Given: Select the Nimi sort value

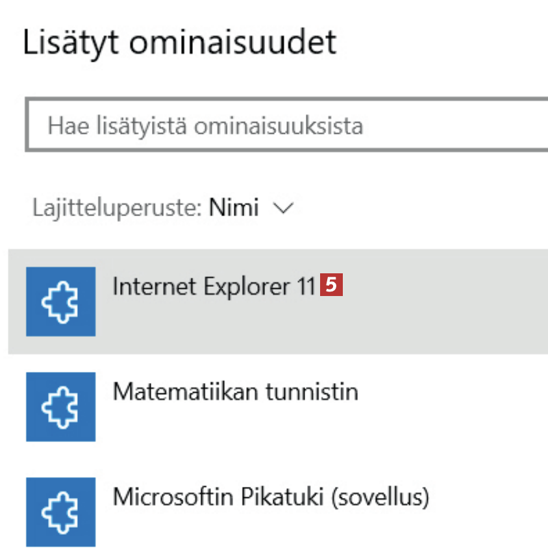Looking at the screenshot, I should (234, 208).
